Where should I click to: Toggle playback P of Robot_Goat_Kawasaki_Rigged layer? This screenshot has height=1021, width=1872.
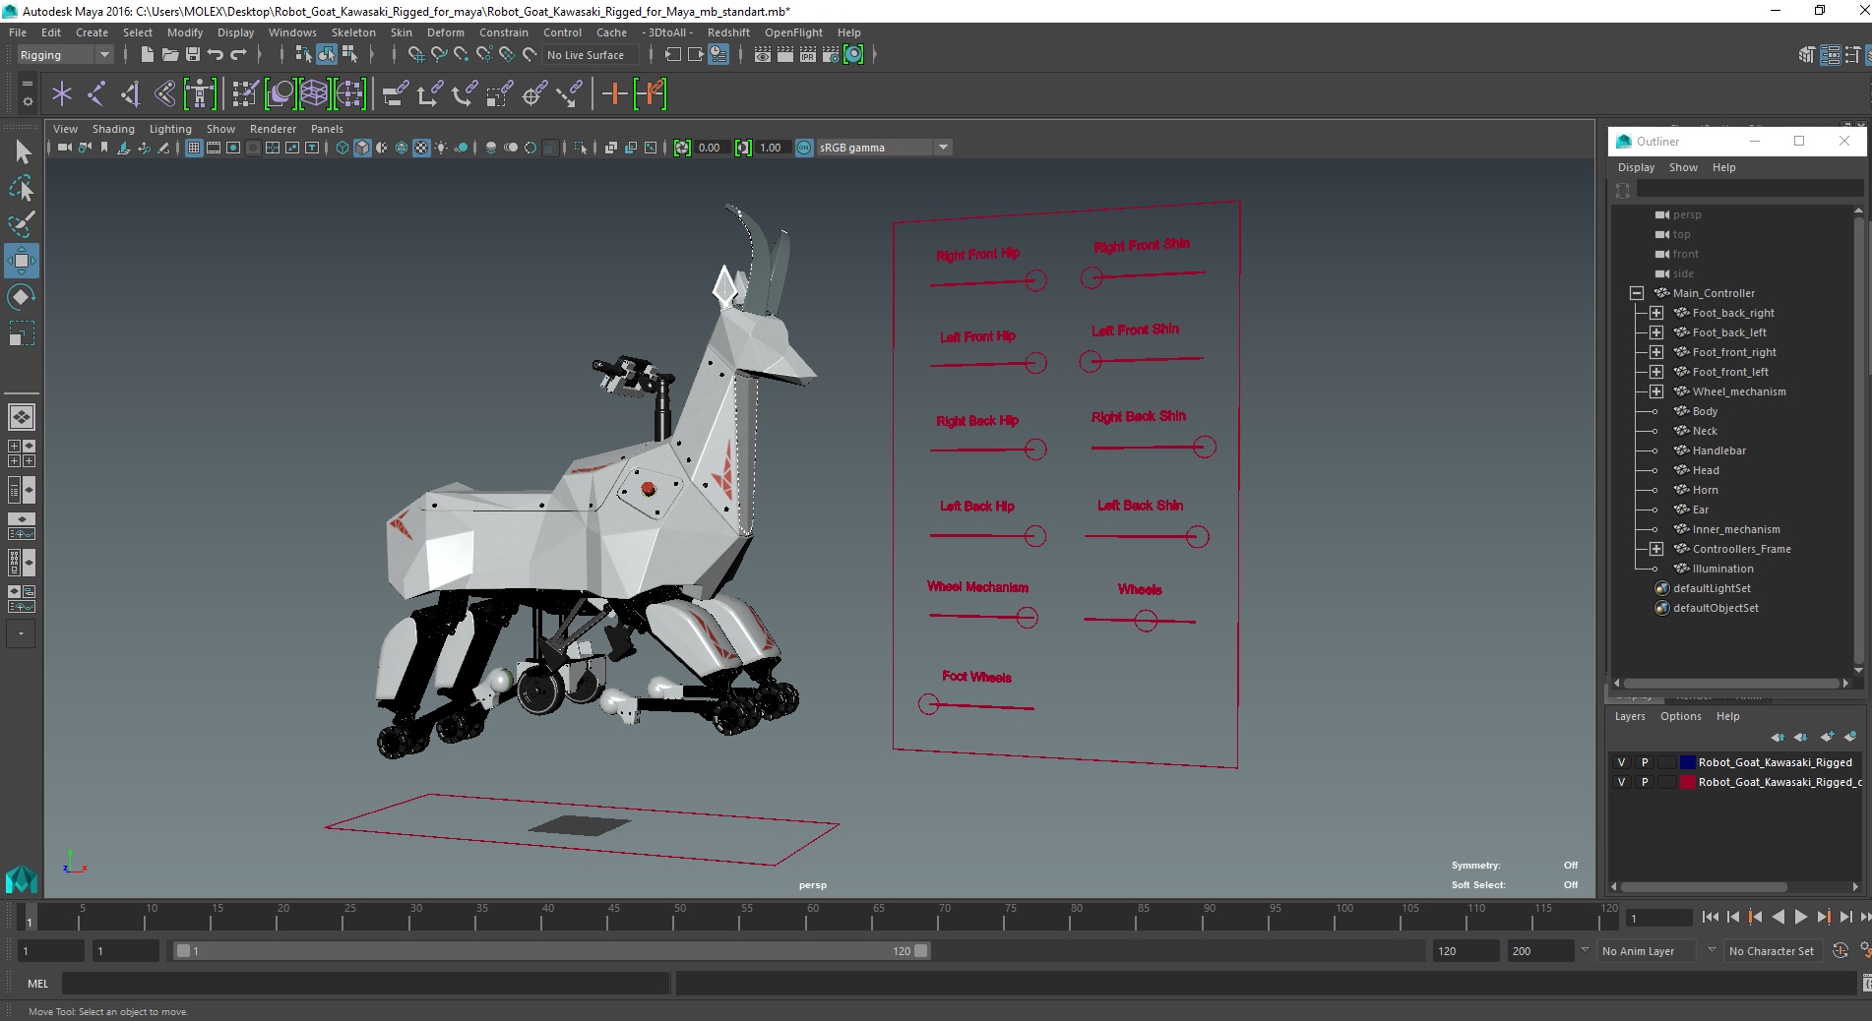coord(1644,762)
